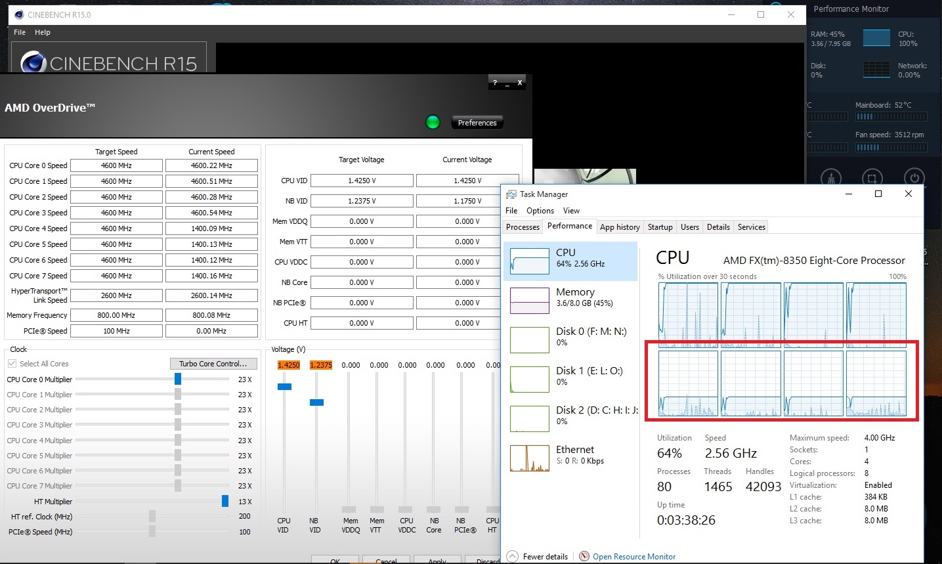
Task: Switch to the Details tab
Action: (718, 227)
